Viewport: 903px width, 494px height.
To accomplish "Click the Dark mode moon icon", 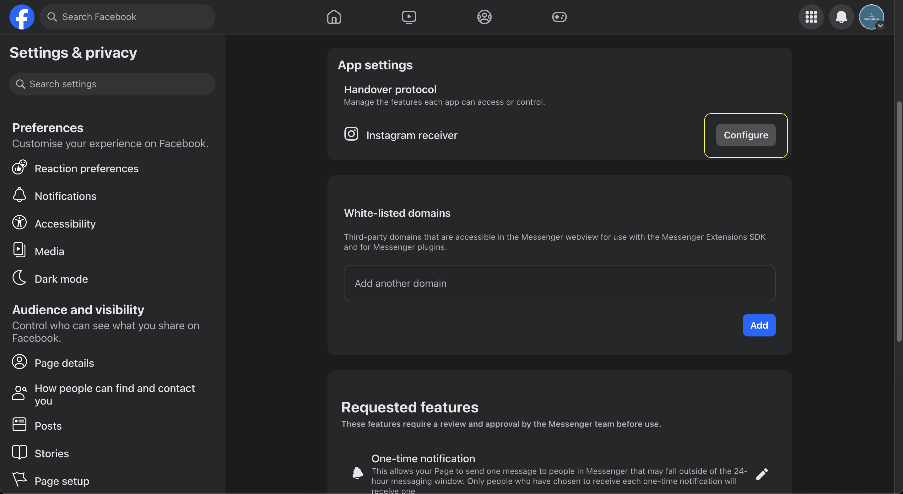I will pos(19,278).
